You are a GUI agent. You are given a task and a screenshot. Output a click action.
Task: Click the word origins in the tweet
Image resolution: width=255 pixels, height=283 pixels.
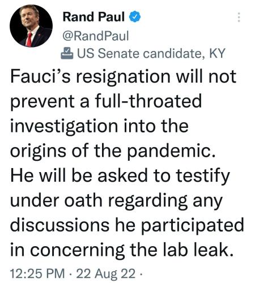click(38, 151)
